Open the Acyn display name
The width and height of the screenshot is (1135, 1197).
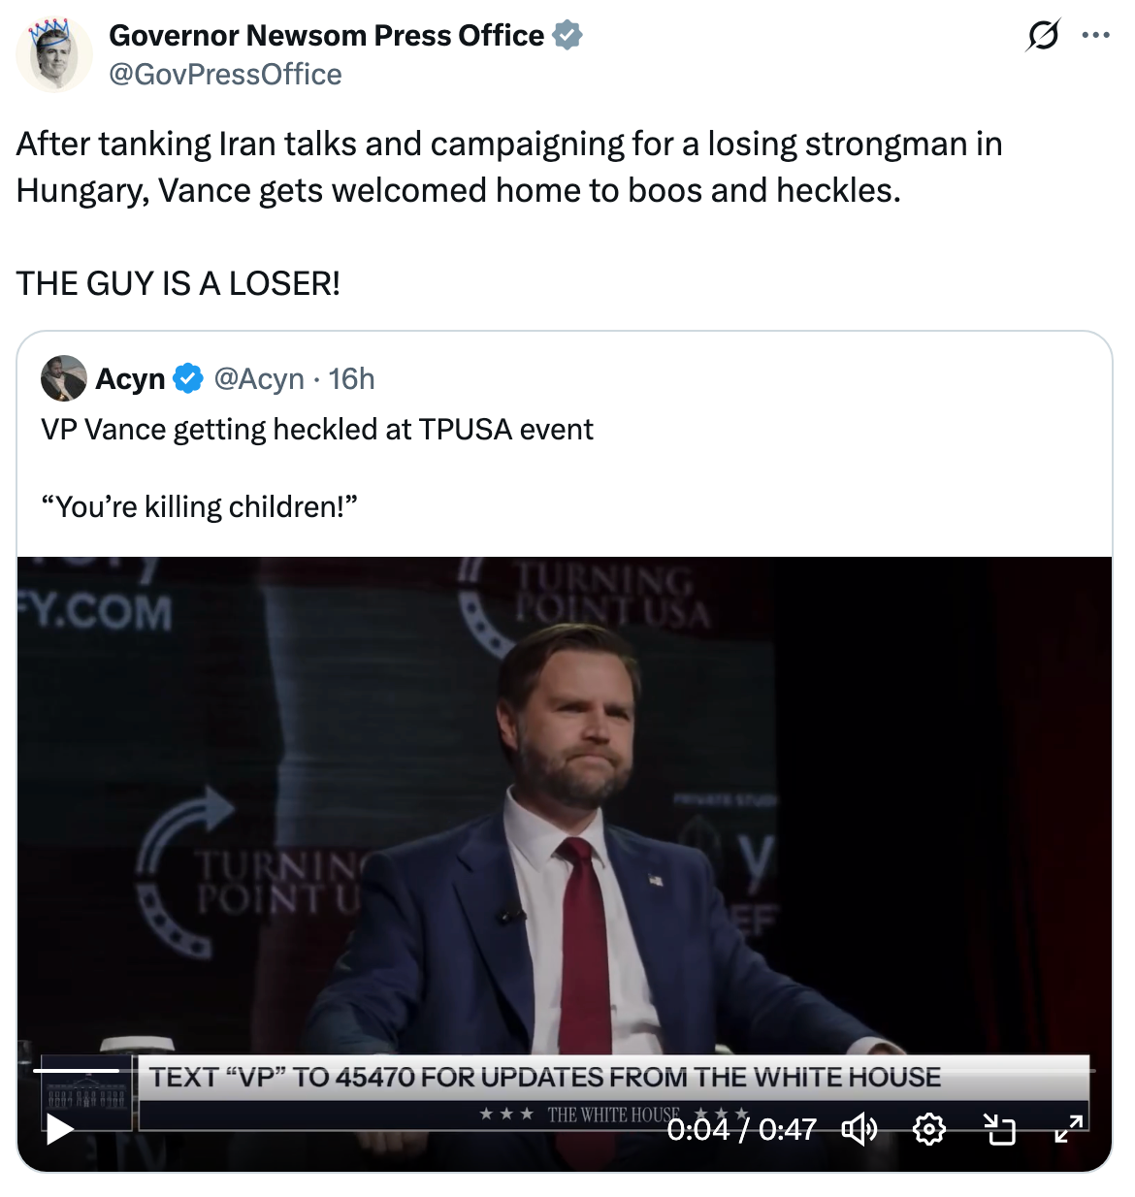[x=130, y=379]
